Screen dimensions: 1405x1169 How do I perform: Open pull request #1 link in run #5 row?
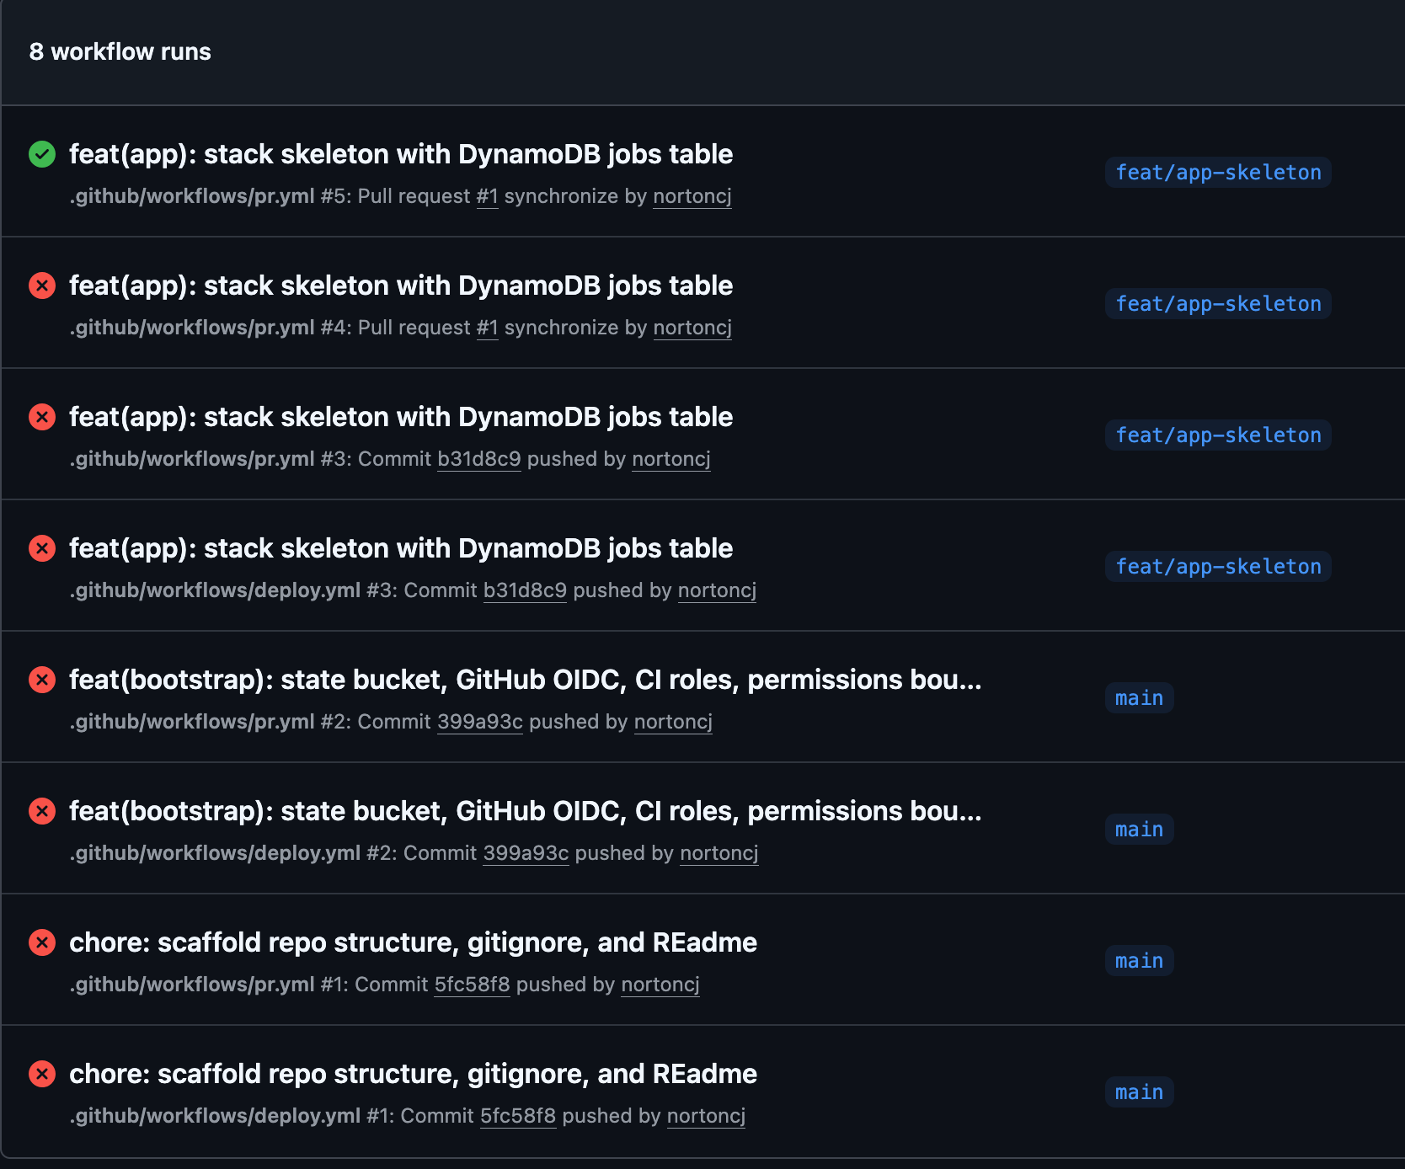click(488, 196)
